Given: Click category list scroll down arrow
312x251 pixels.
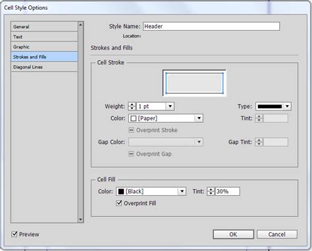Looking at the screenshot, I should 80,219.
